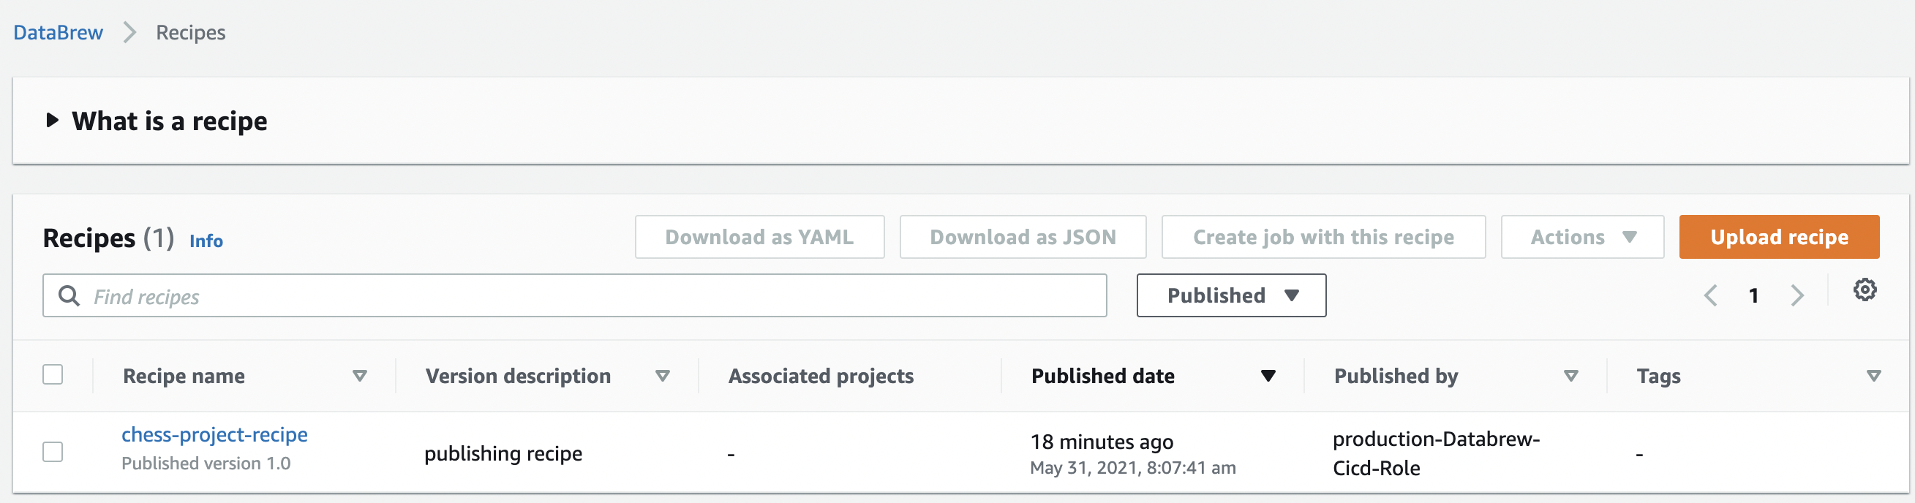Open the Published filter dropdown
Screen dimensions: 1915x503
1231,295
